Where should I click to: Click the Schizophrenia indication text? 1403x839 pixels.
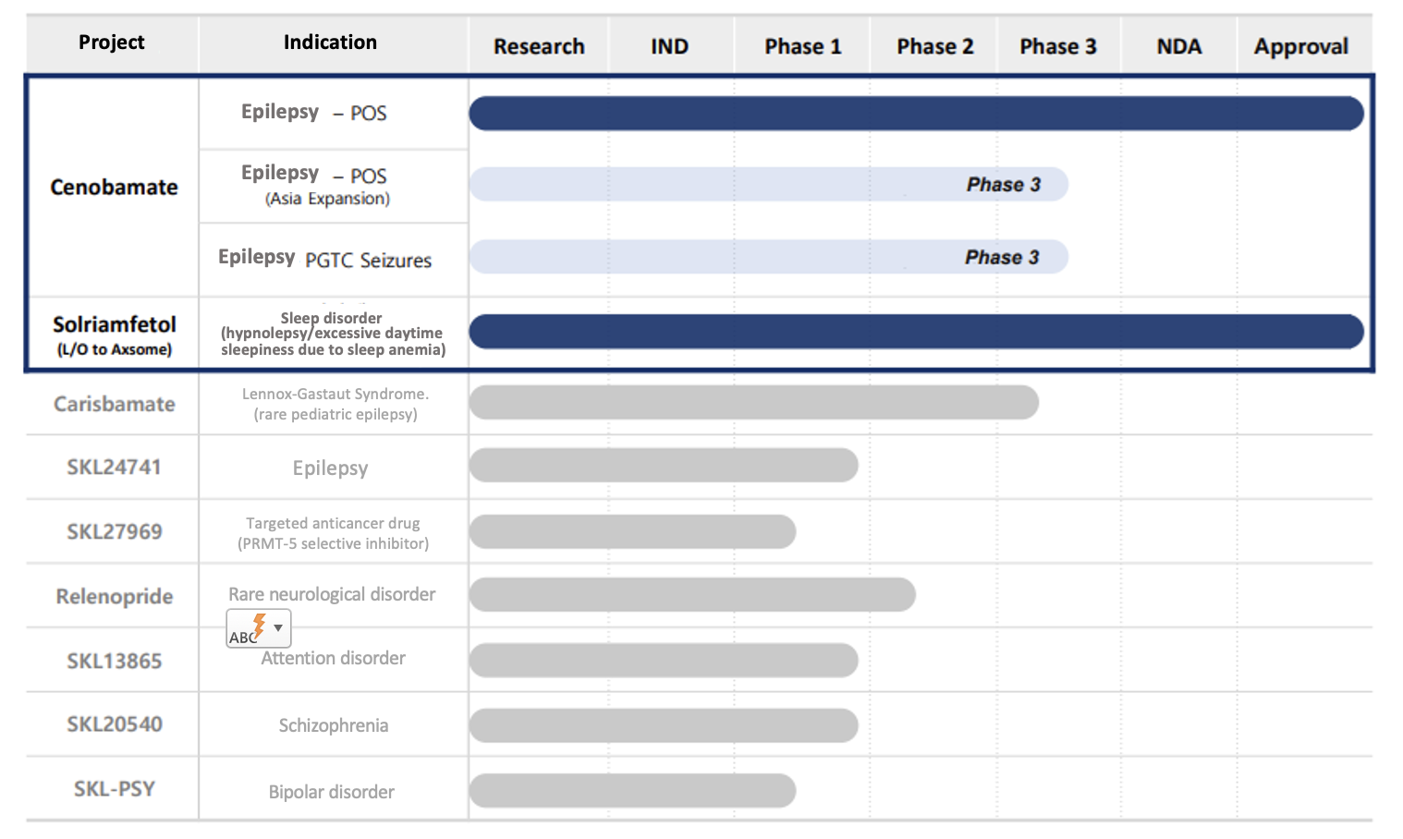point(333,726)
